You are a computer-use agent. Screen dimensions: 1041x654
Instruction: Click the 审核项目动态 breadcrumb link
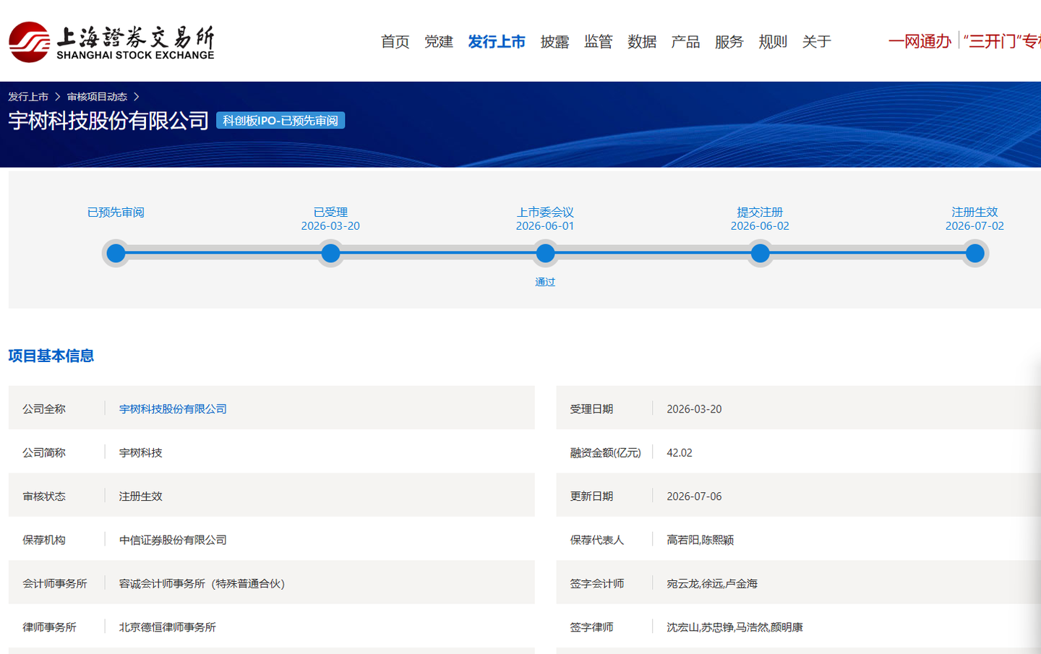[97, 97]
